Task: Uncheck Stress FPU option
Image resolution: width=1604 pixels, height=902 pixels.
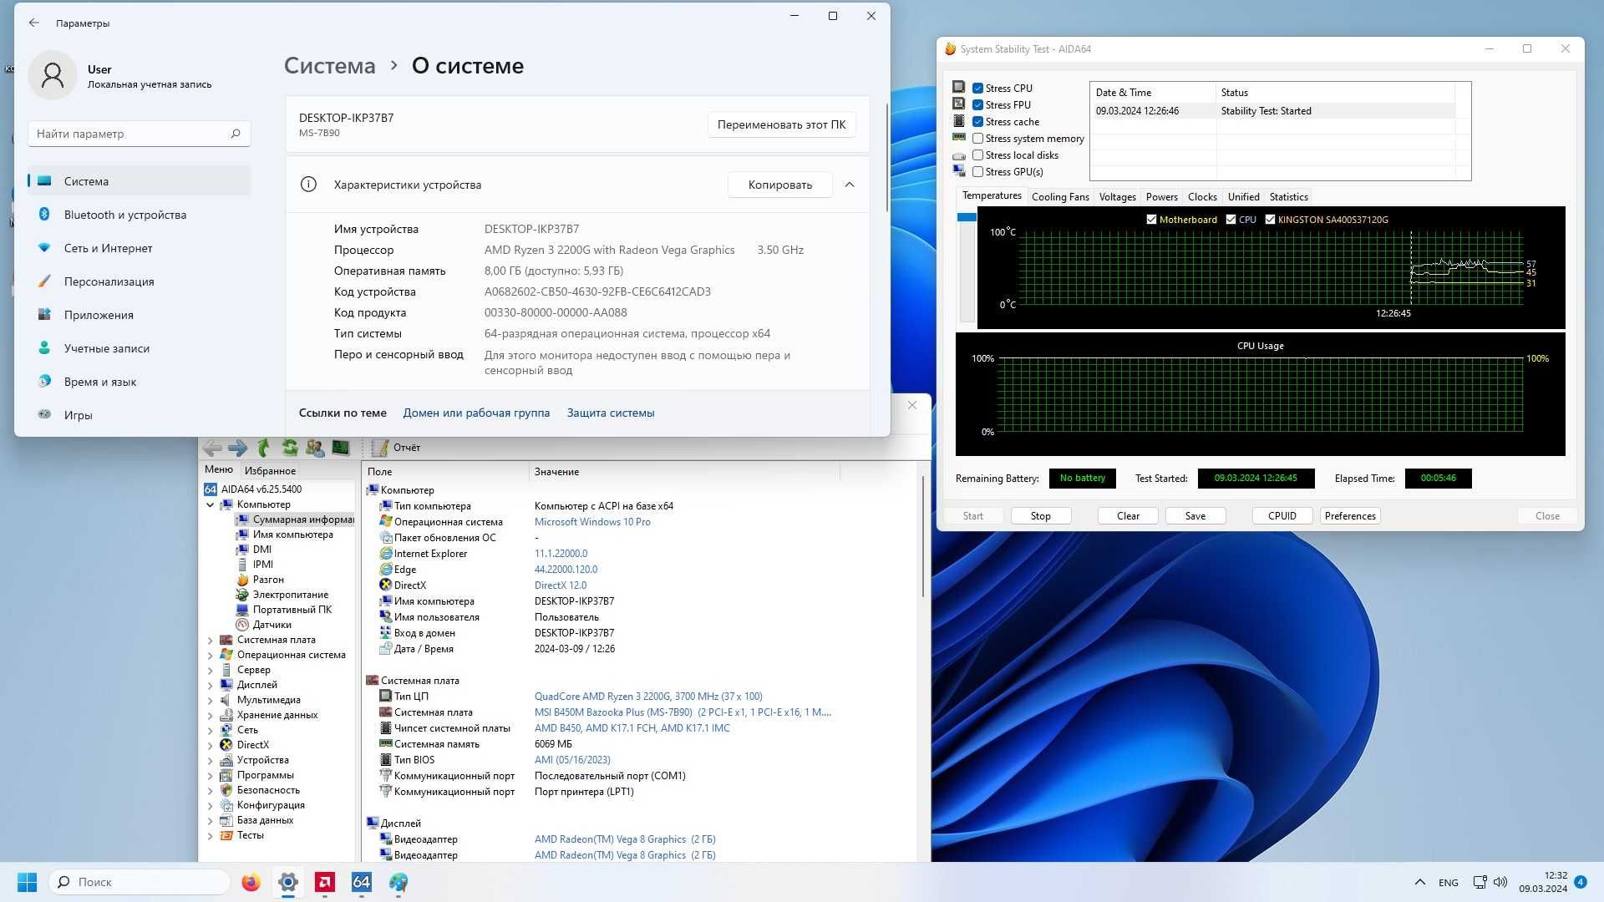Action: pyautogui.click(x=977, y=104)
